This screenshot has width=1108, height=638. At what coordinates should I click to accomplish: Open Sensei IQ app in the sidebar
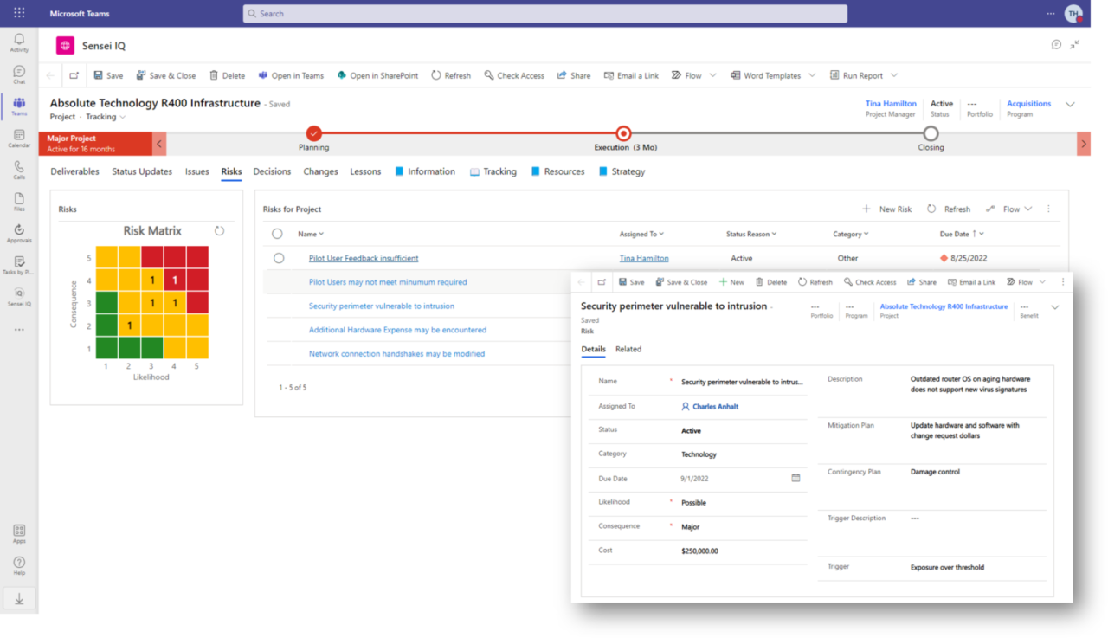pos(19,297)
